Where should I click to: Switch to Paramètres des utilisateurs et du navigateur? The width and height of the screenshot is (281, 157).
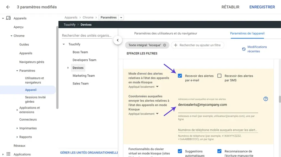pos(165,33)
